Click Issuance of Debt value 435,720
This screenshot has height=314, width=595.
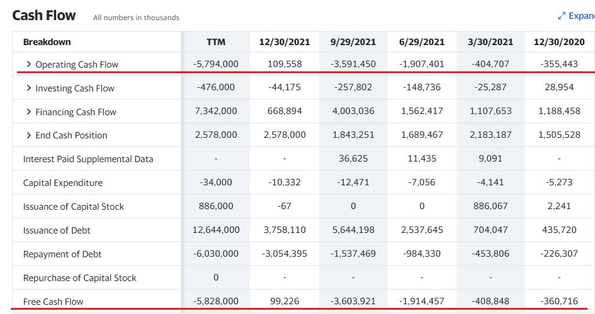[x=560, y=230]
